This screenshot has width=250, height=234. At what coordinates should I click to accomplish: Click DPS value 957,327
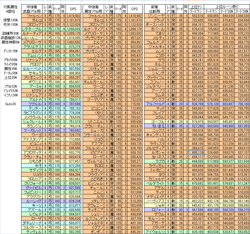tap(135, 38)
